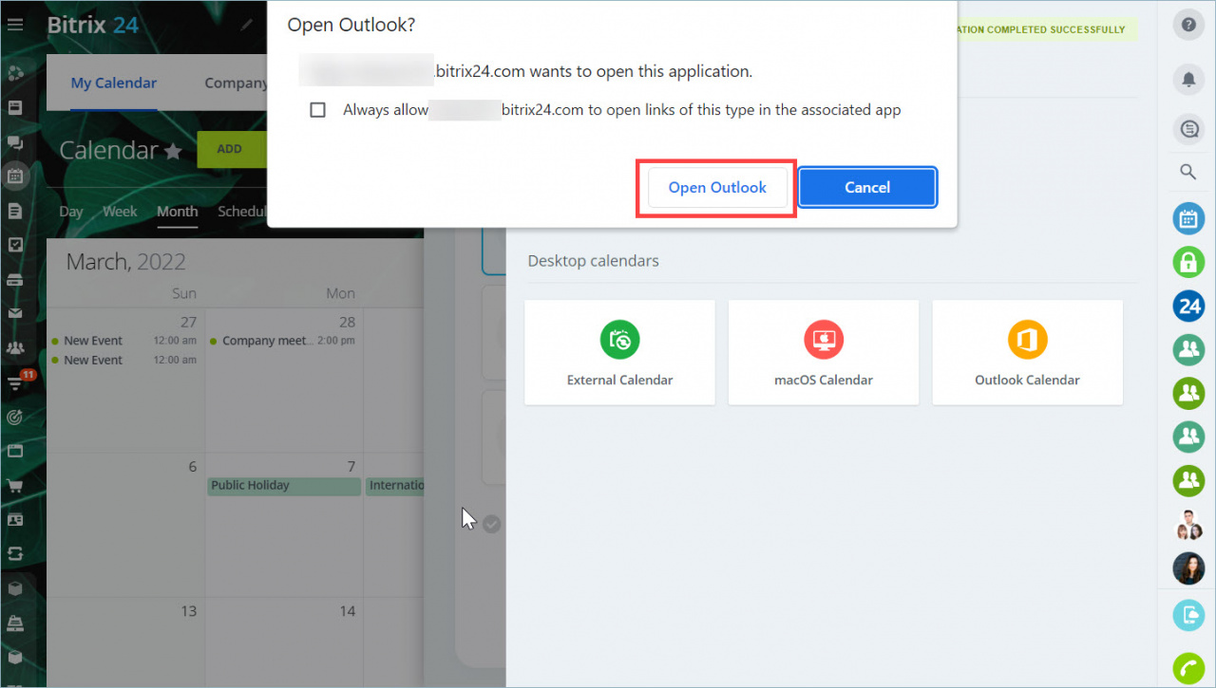Open the Public Holiday event

(284, 486)
